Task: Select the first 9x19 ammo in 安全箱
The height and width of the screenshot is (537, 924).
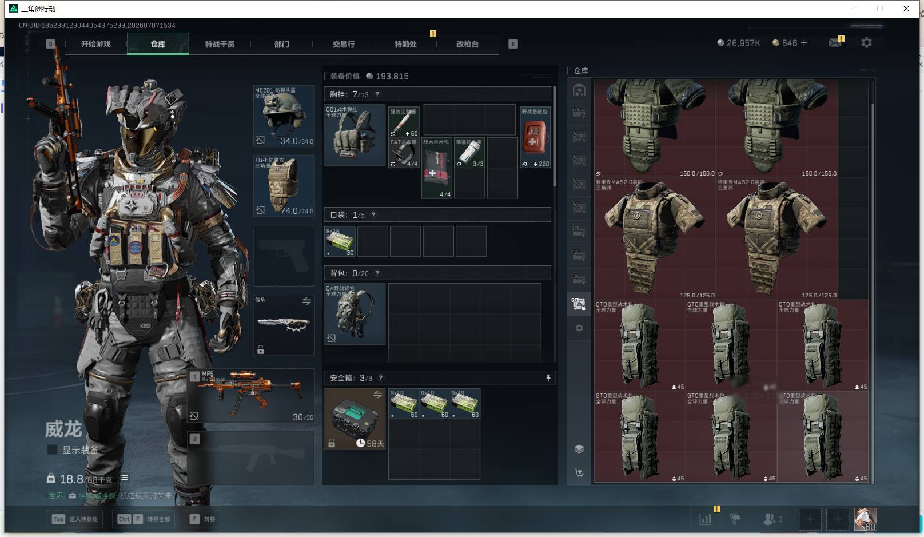Action: click(x=404, y=403)
